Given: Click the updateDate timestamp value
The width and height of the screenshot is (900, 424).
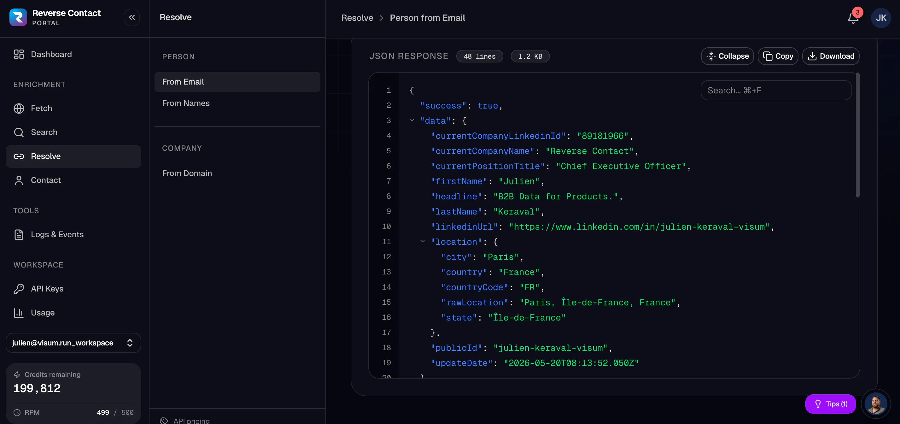Looking at the screenshot, I should (571, 363).
